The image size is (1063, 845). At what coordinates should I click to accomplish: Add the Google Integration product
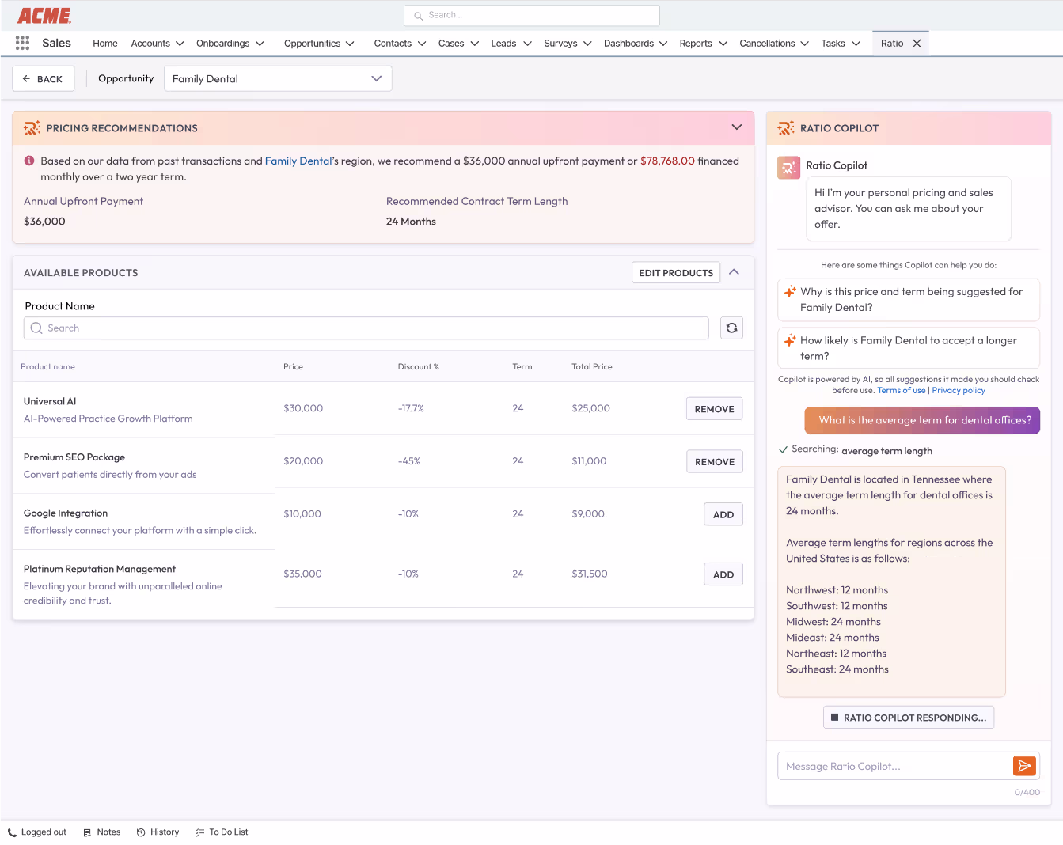click(x=723, y=514)
